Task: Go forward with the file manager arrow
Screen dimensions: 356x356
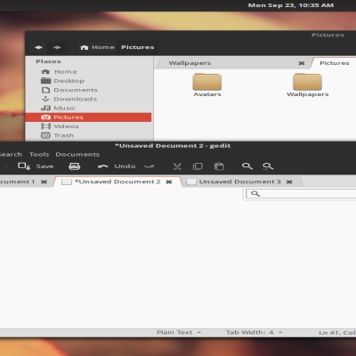Action: pos(57,47)
